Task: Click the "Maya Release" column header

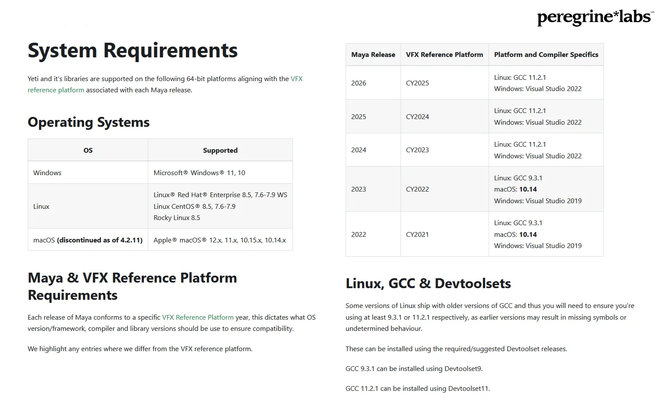Action: [x=373, y=54]
